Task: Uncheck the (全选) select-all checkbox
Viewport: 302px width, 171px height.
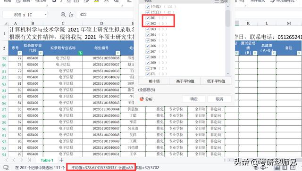Action: pyautogui.click(x=148, y=7)
